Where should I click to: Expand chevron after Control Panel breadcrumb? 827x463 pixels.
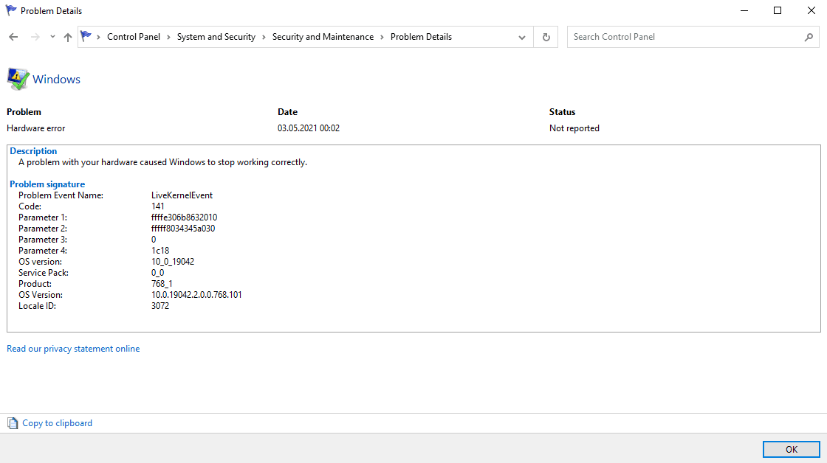tap(169, 37)
